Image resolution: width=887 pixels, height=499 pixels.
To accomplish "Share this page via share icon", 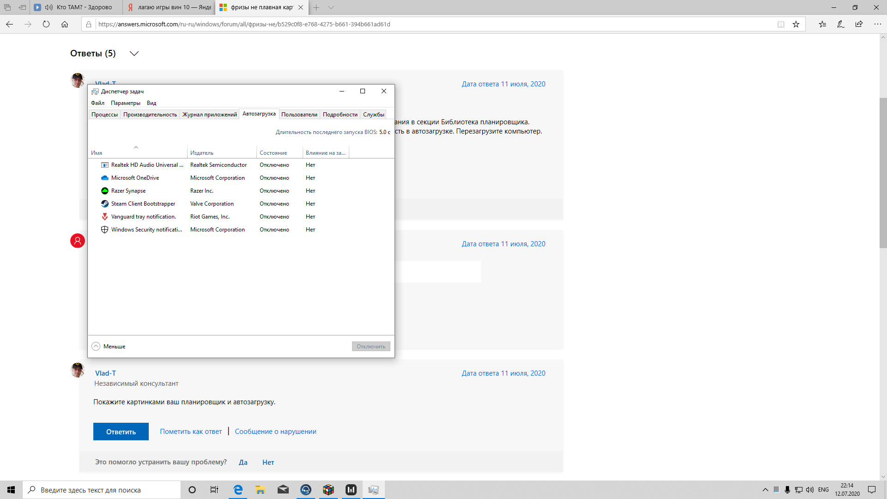I will (859, 24).
